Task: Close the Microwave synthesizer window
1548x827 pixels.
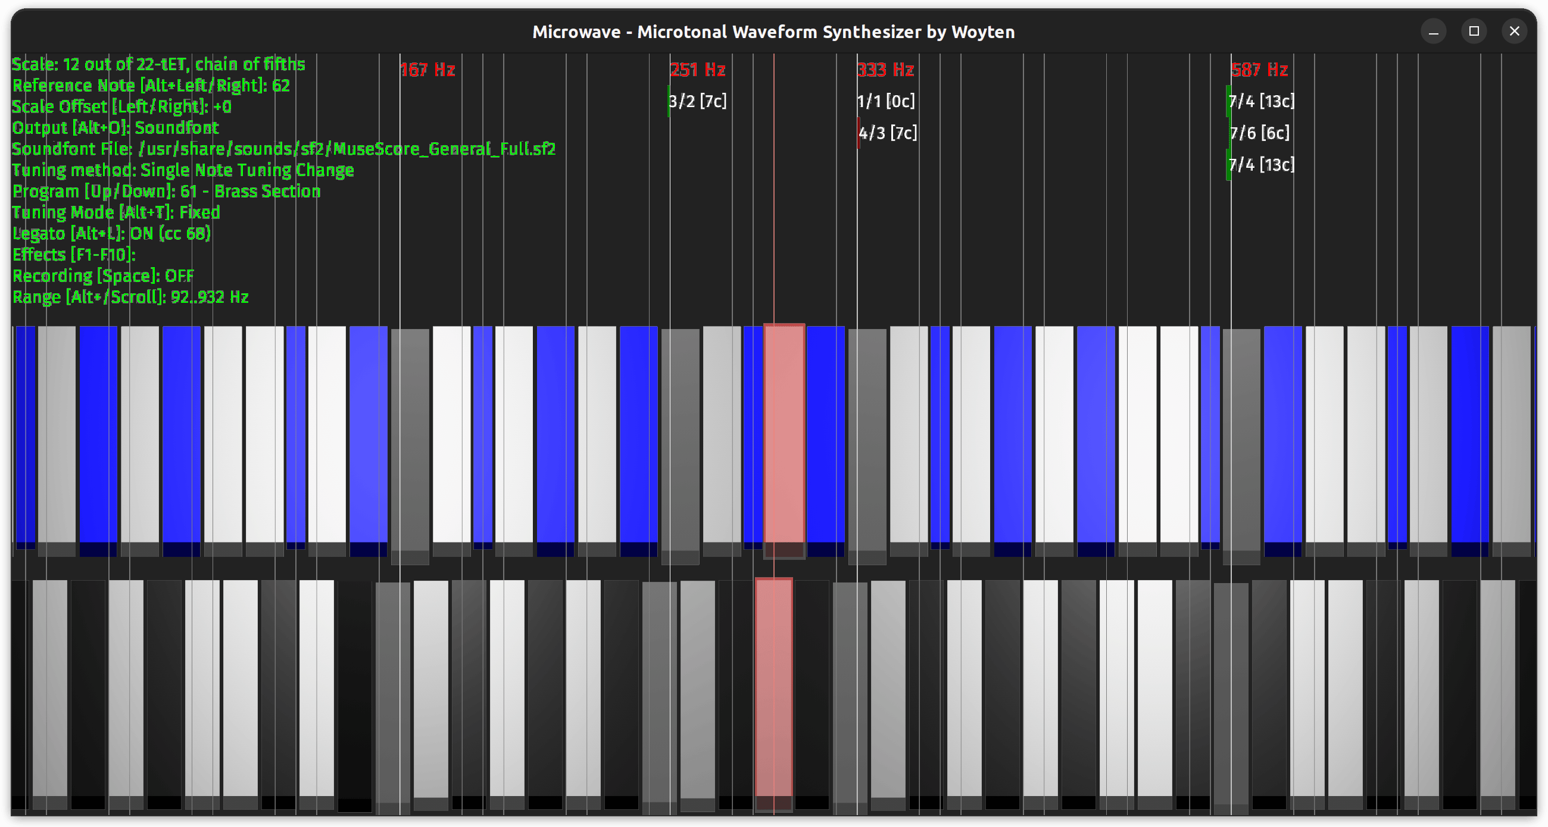Action: click(x=1514, y=31)
